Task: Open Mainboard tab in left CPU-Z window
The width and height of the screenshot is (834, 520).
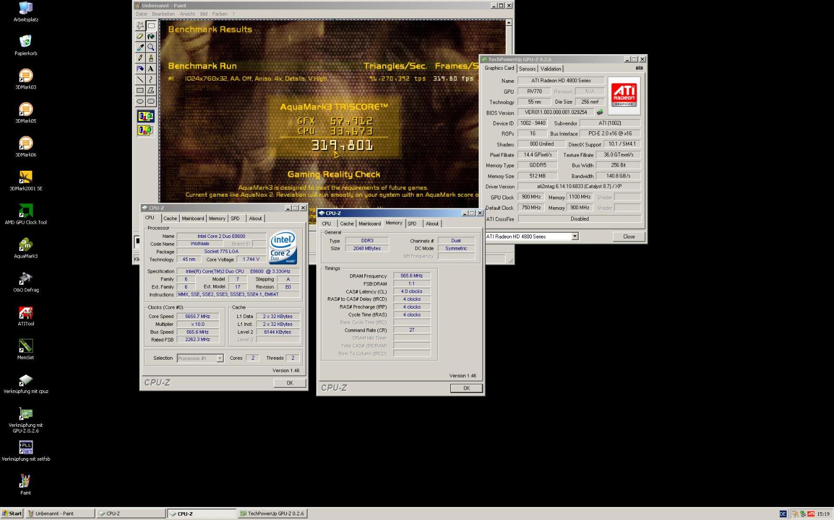Action: click(x=193, y=219)
